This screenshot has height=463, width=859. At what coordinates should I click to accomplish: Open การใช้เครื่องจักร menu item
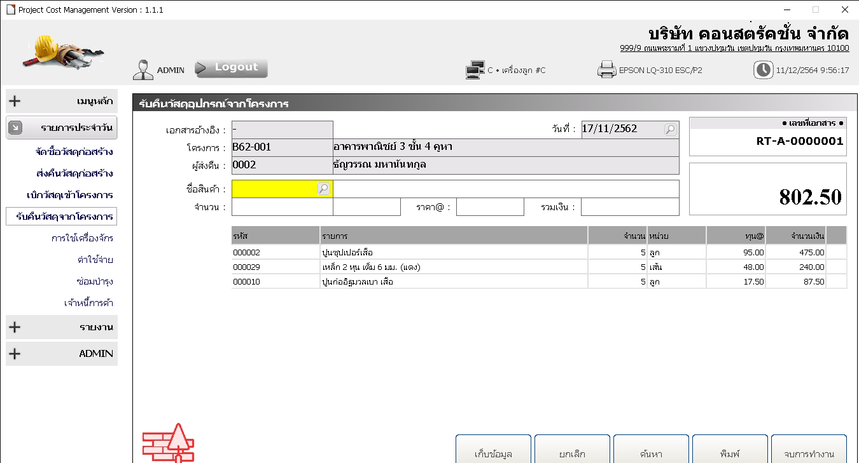coord(82,238)
